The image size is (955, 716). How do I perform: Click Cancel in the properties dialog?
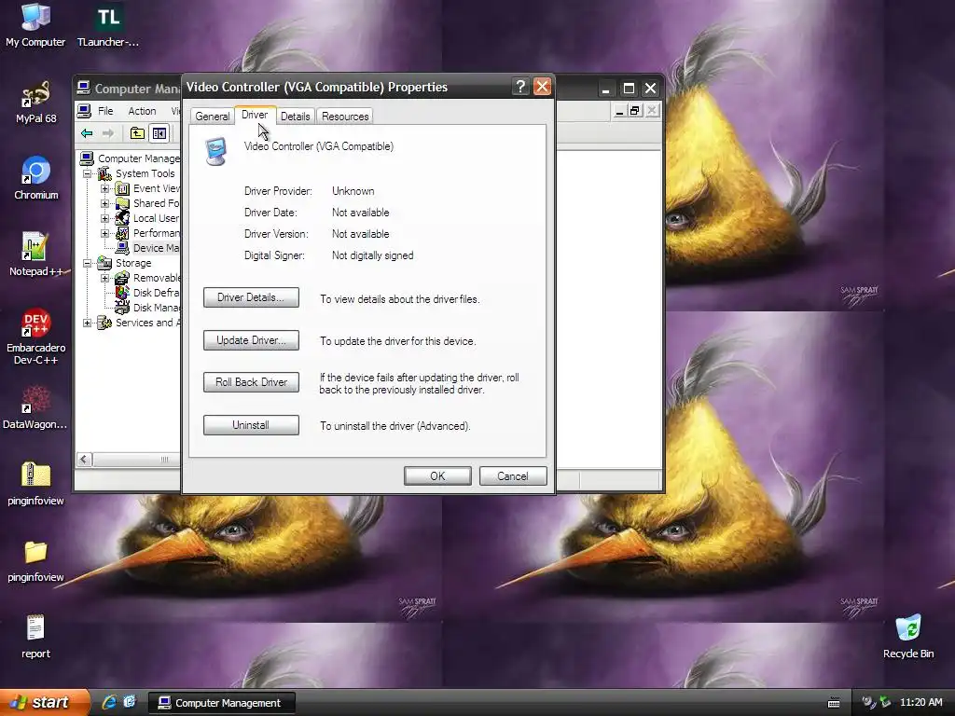coord(513,476)
